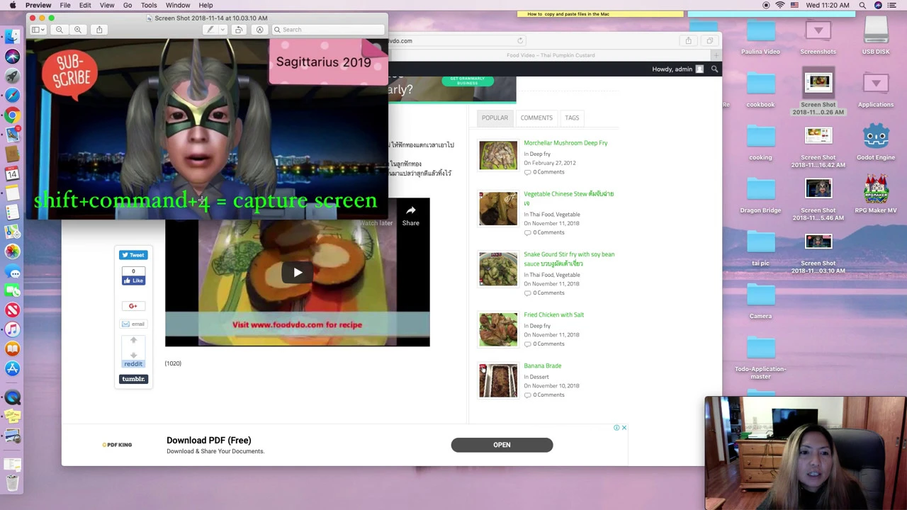Image resolution: width=907 pixels, height=510 pixels.
Task: Open the Wi-Fi menu bar icon
Action: [x=780, y=5]
